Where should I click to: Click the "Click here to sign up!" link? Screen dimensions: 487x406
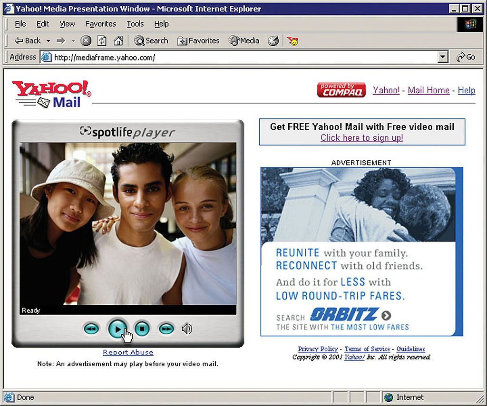361,138
